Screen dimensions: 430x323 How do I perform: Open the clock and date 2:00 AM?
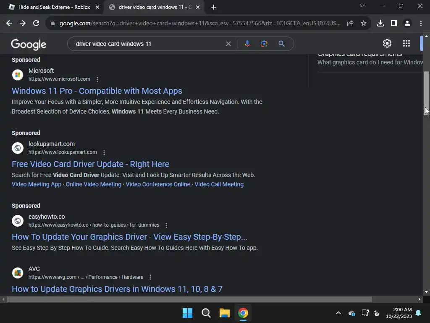(x=399, y=313)
